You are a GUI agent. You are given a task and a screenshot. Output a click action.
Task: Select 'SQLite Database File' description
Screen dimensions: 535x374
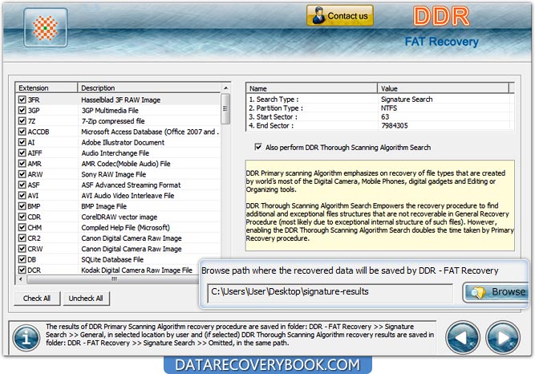click(x=112, y=259)
